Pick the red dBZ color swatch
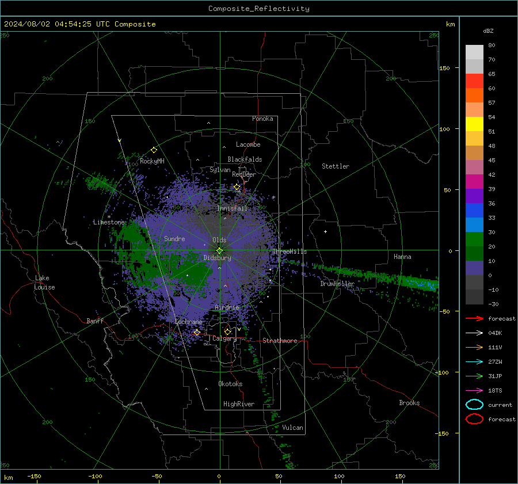Viewport: 518px width, 484px height. coord(474,81)
